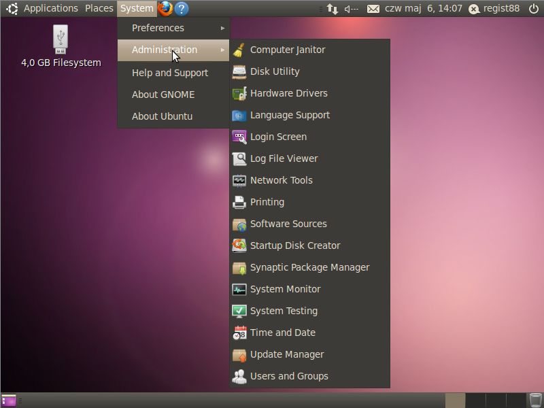Open About Ubuntu entry
Viewport: 544px width, 408px height.
173,116
